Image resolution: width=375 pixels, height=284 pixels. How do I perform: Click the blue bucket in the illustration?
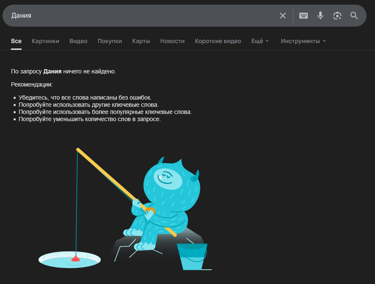pos(192,255)
